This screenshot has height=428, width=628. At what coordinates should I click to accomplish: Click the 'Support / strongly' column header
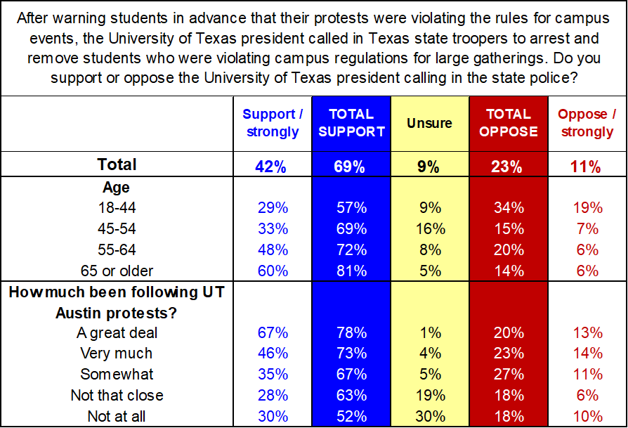[x=273, y=123]
